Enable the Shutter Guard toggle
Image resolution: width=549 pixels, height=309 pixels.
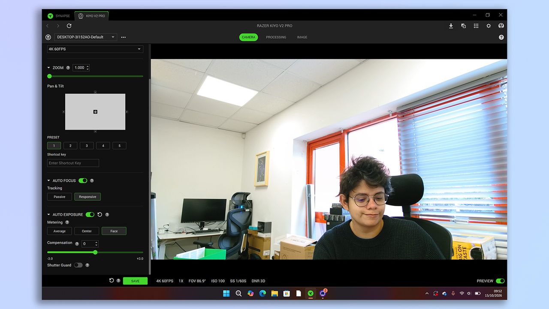point(78,265)
